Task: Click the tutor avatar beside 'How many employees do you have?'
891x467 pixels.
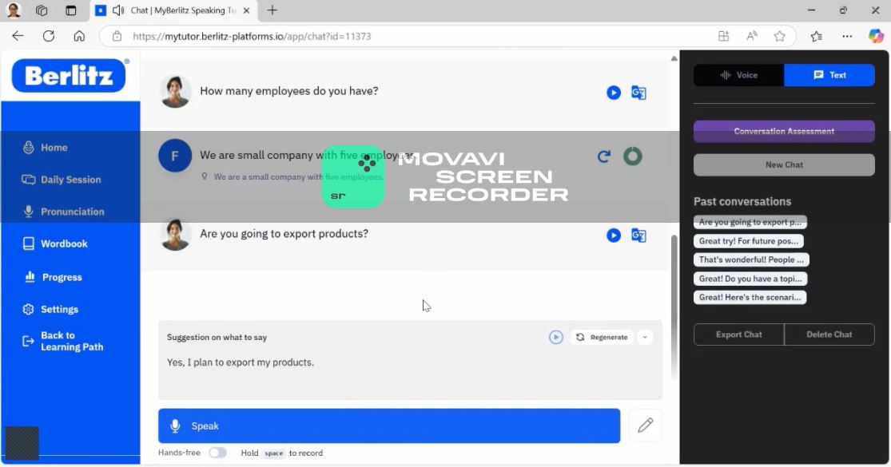Action: 175,91
